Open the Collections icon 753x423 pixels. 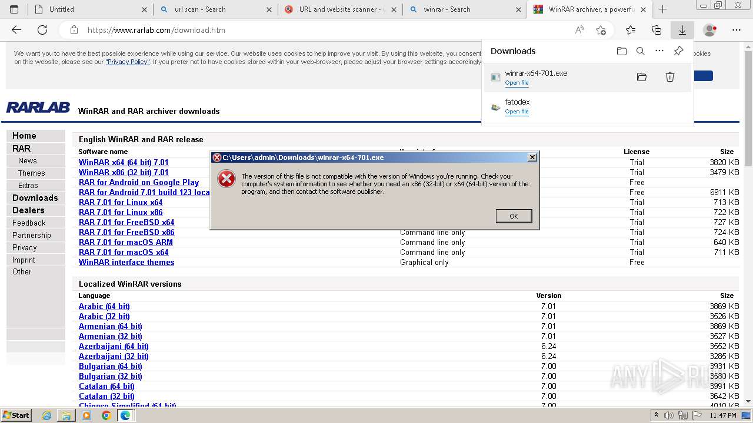(x=657, y=30)
